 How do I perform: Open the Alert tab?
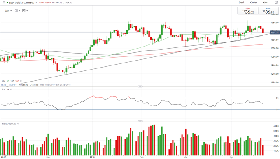click(265, 2)
